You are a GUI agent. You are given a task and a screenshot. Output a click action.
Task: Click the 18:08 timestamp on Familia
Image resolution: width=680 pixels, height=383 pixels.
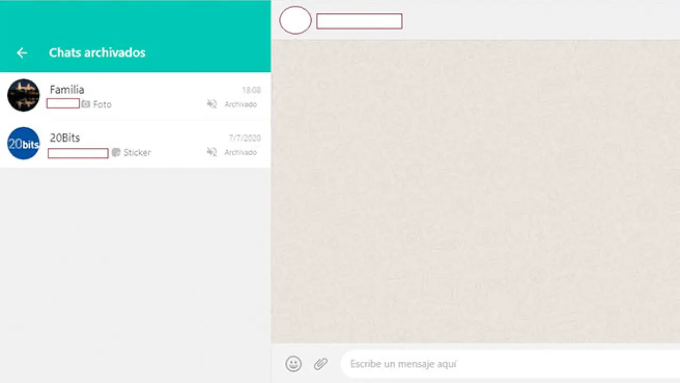[251, 90]
